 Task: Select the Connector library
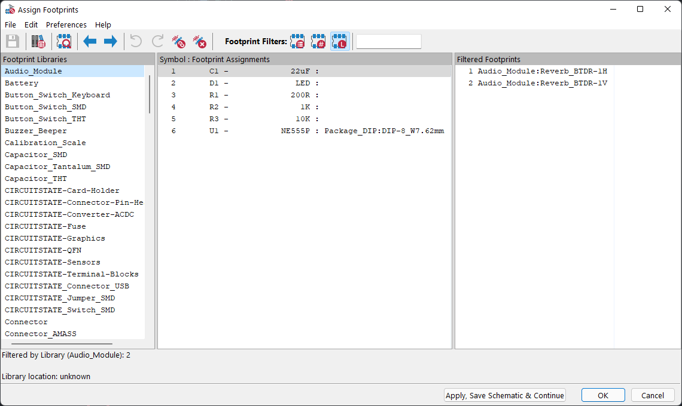pyautogui.click(x=72, y=322)
